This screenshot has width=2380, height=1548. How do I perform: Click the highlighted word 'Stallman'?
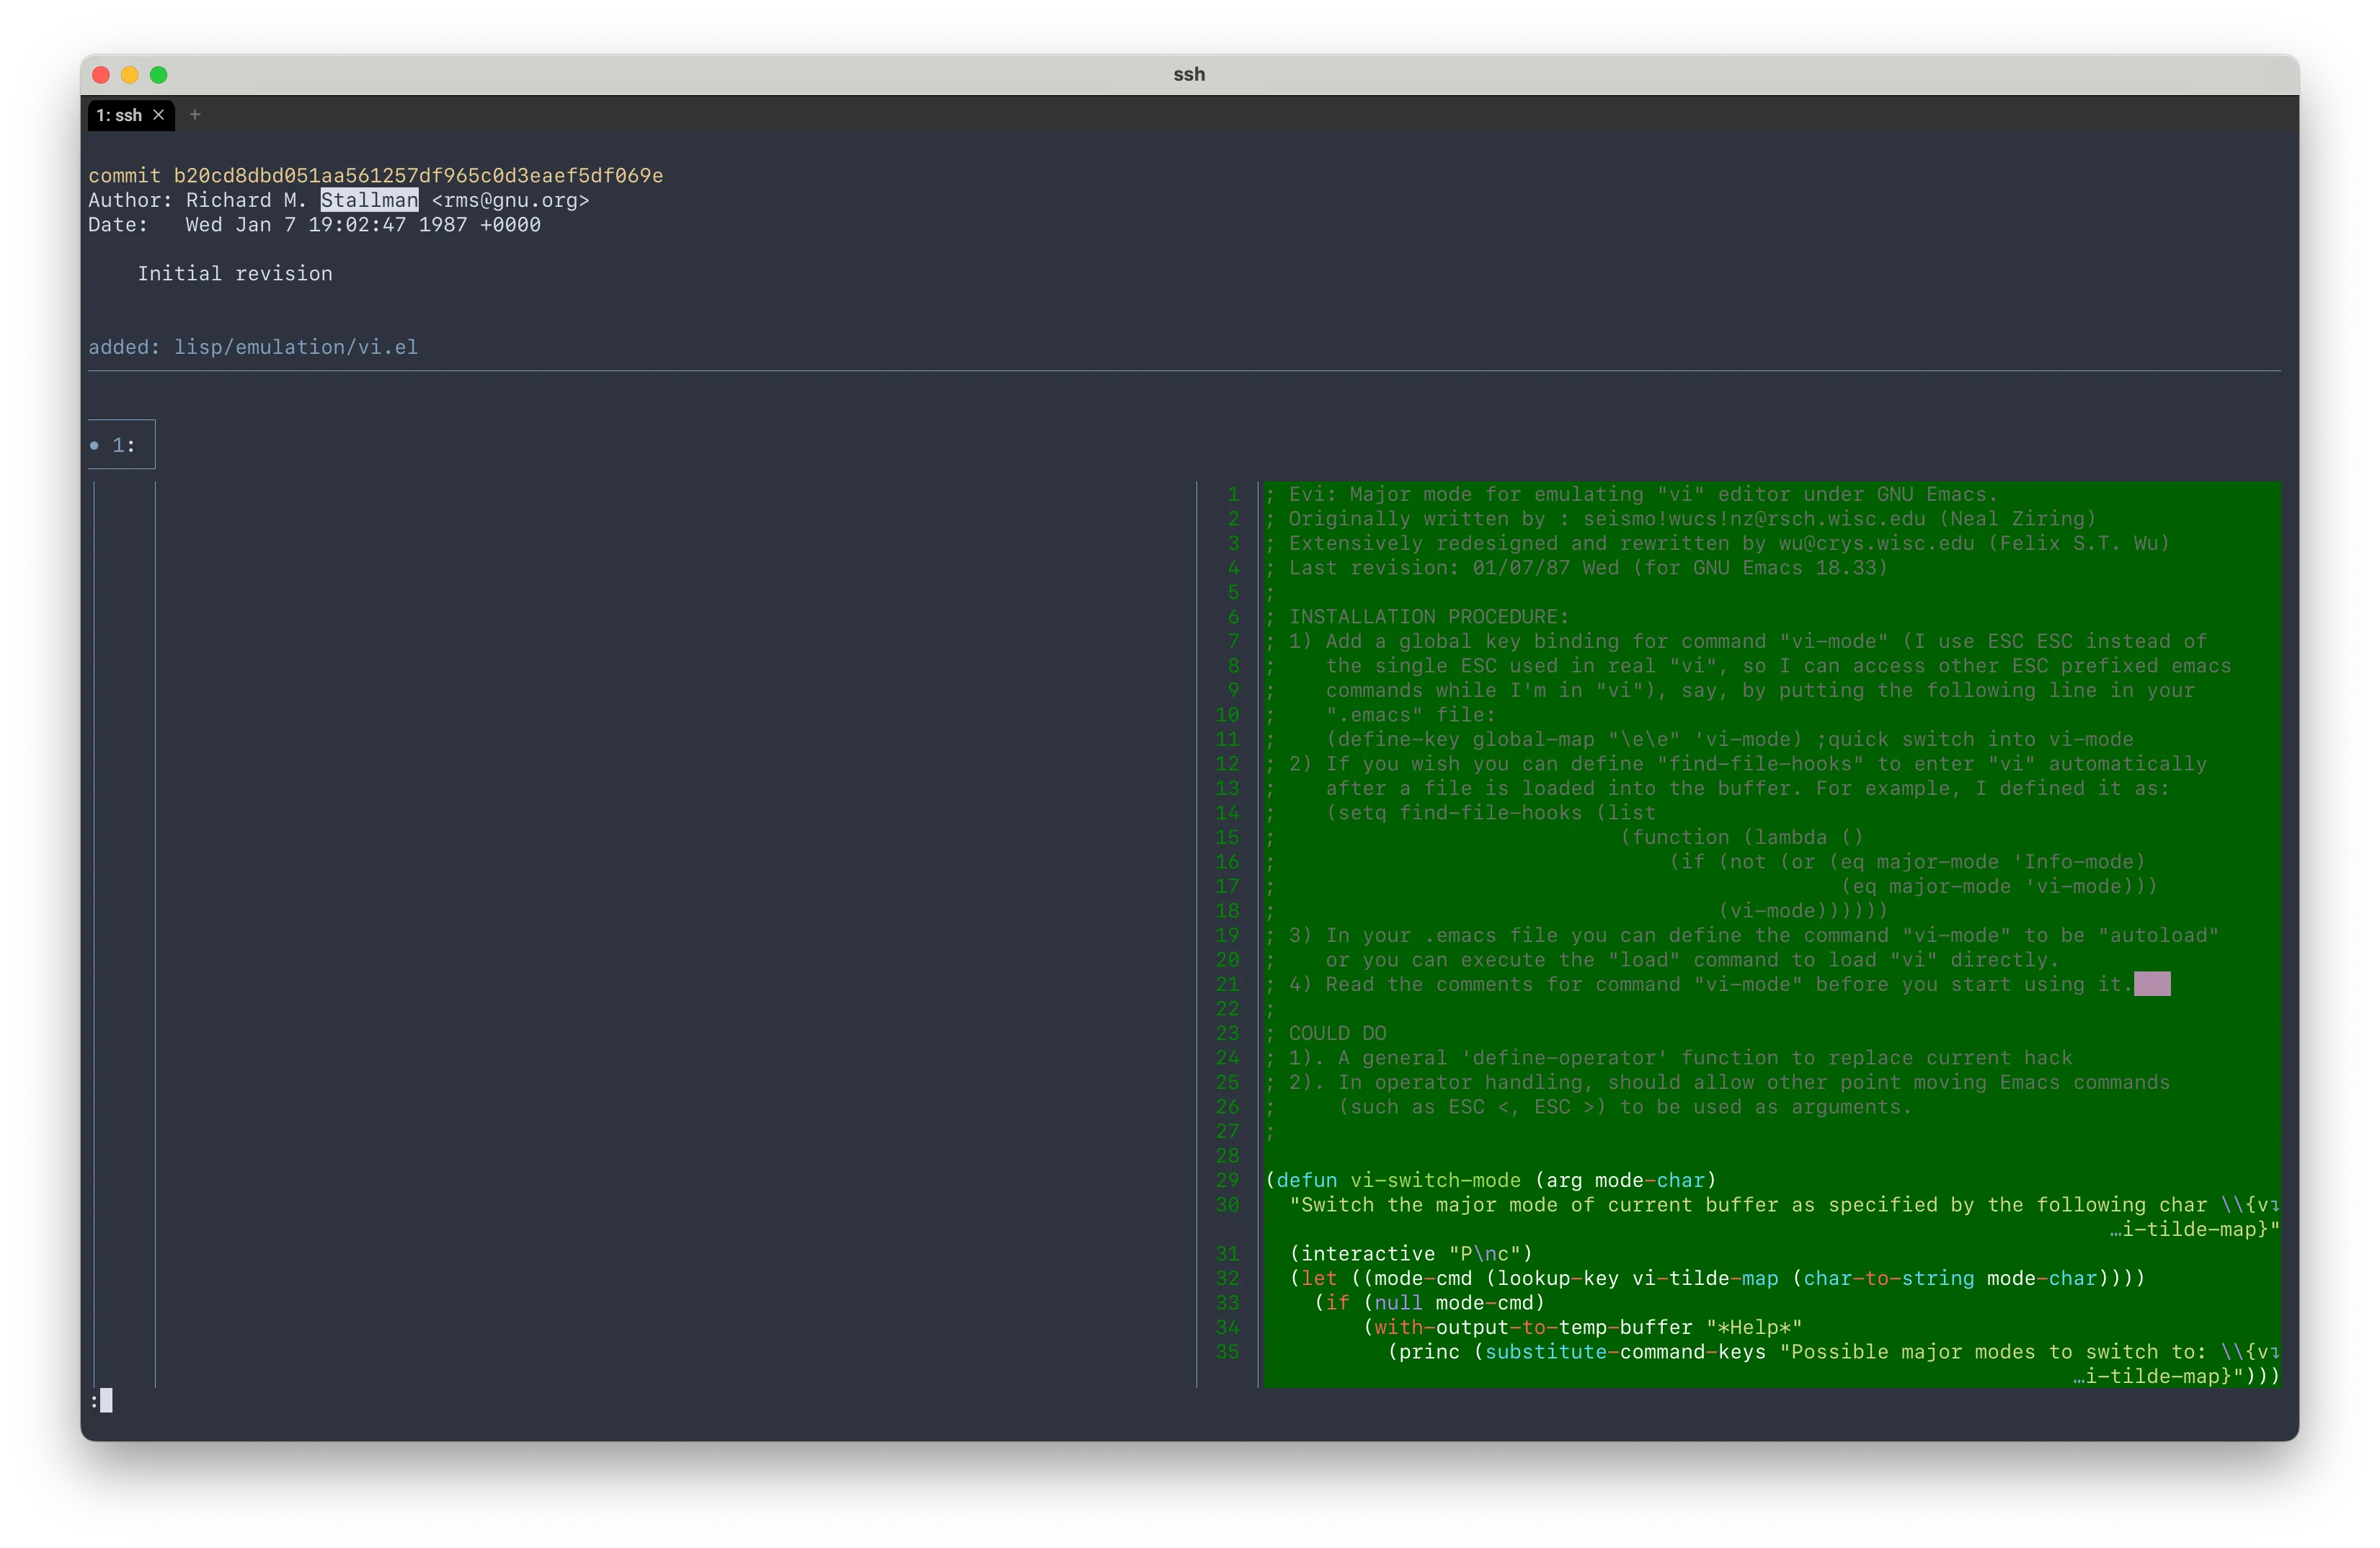click(x=369, y=200)
